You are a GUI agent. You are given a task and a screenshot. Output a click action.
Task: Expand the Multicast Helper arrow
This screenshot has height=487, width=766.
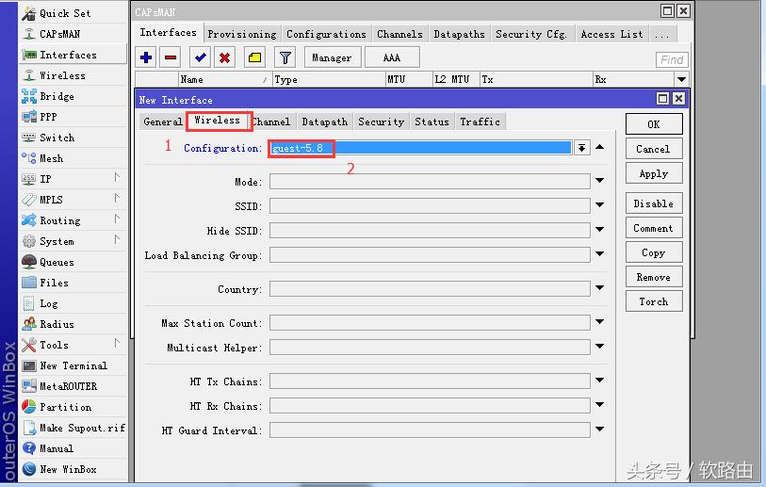pos(600,347)
